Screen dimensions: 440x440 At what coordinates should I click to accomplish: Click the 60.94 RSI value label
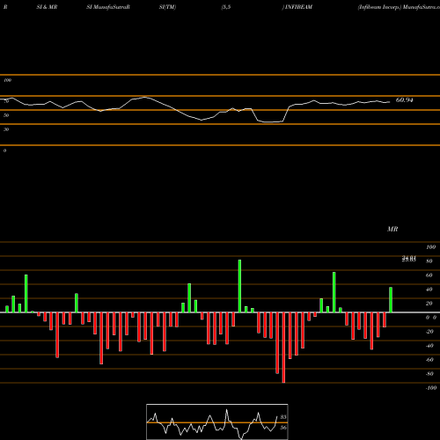click(x=404, y=100)
